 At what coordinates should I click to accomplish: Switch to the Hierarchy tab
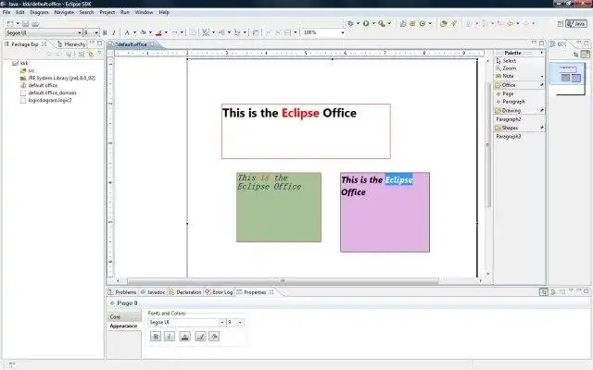click(71, 44)
